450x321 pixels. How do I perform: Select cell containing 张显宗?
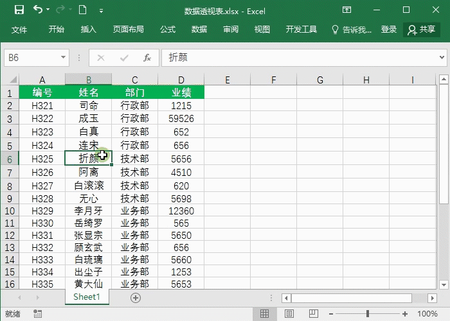pyautogui.click(x=89, y=236)
